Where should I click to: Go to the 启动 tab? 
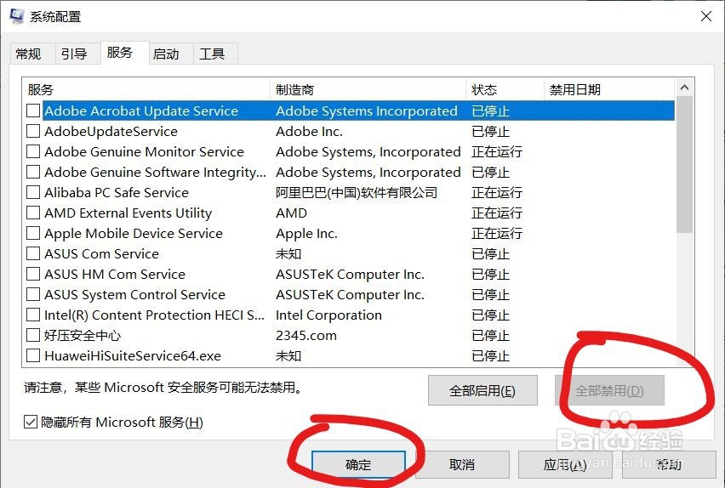[166, 54]
